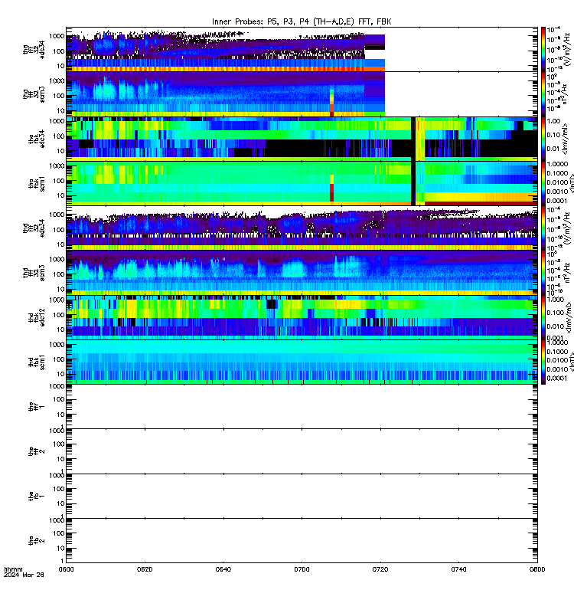Screen dimensions: 574x613
Task: Click the thd edc34 FFT color bar
Action: 543,228
